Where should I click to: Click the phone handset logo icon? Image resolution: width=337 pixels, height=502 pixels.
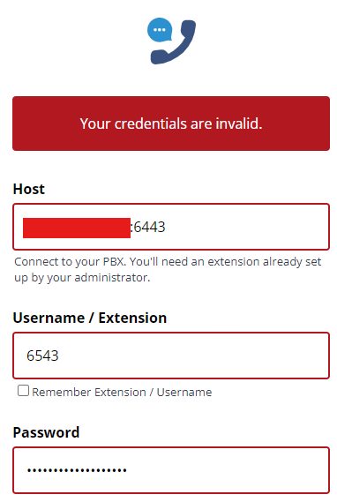174,42
